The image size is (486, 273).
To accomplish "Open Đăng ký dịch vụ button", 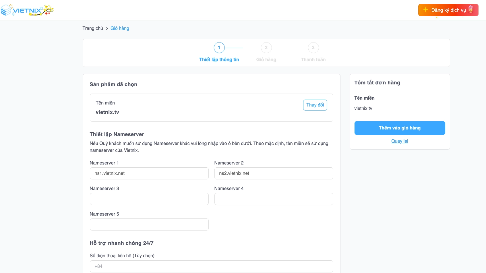I will point(448,10).
